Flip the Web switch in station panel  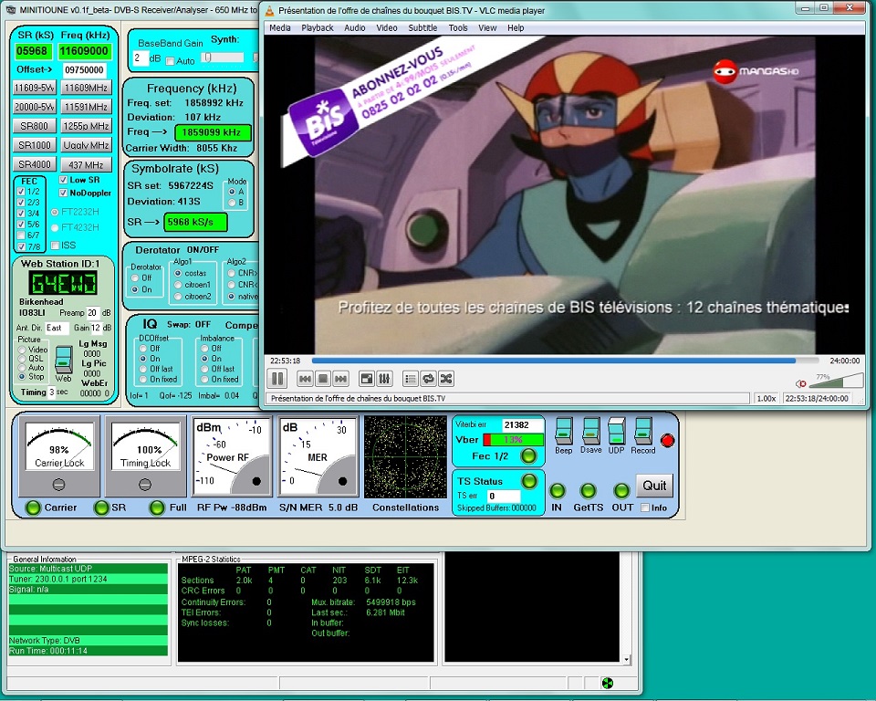pyautogui.click(x=63, y=360)
